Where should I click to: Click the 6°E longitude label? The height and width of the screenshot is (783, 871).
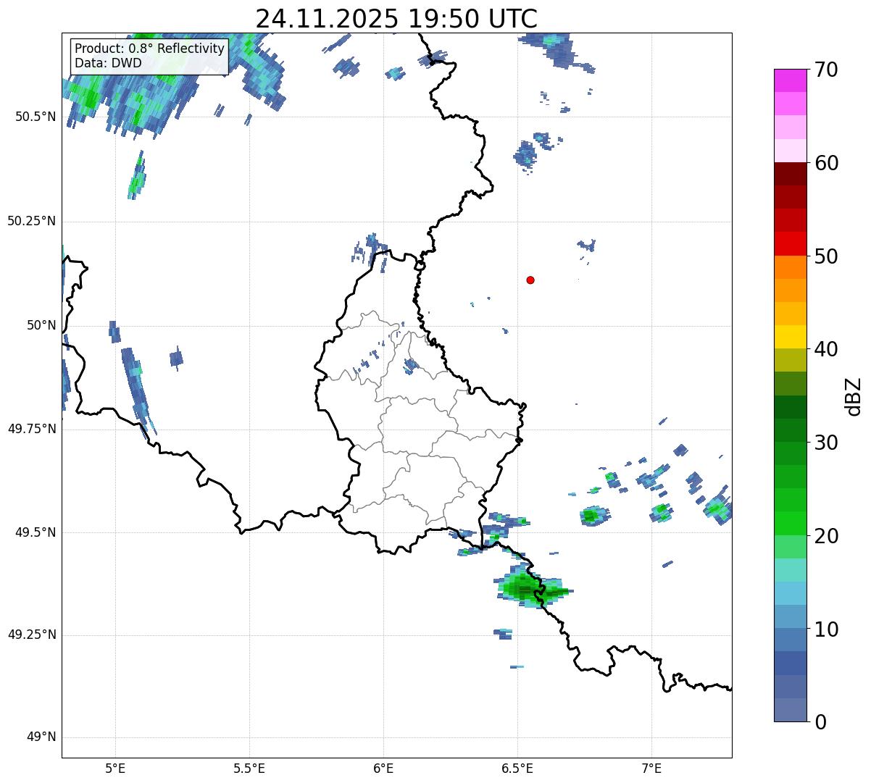383,768
